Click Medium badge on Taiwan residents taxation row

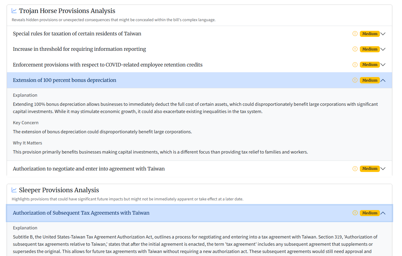(x=370, y=34)
